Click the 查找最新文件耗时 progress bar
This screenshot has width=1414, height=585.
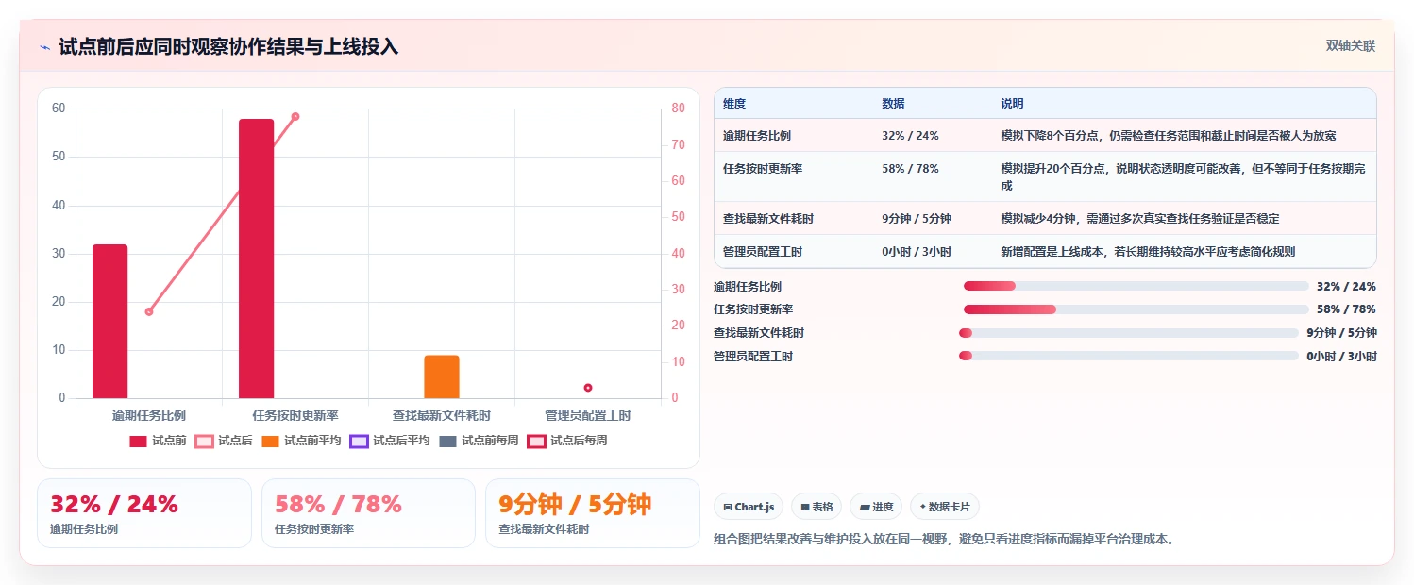click(x=1129, y=333)
